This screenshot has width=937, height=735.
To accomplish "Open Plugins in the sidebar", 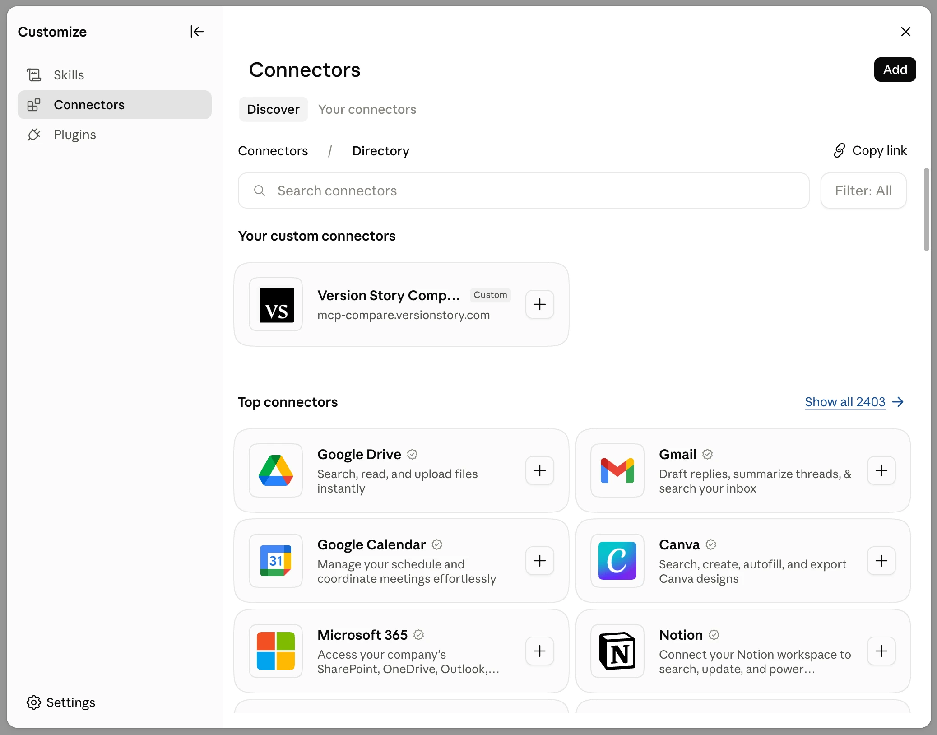I will pyautogui.click(x=115, y=135).
